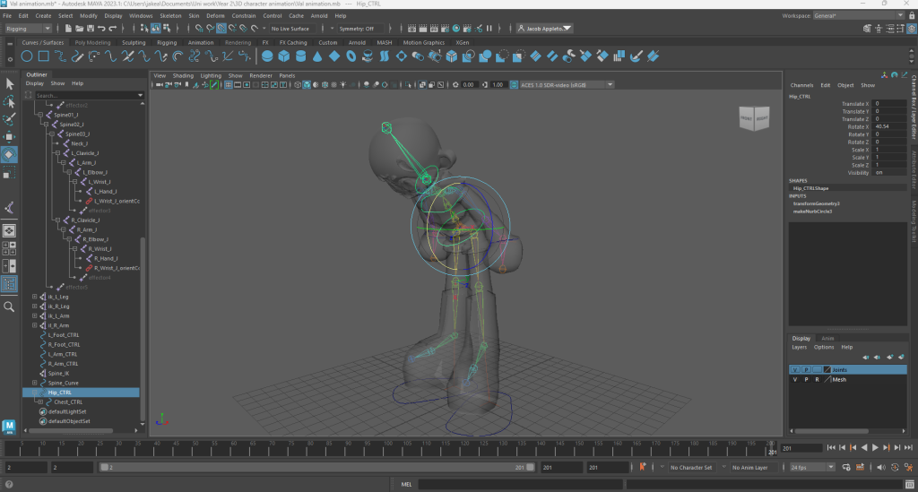Image resolution: width=918 pixels, height=492 pixels.
Task: Toggle visibility V of Joints layer
Action: (794, 369)
